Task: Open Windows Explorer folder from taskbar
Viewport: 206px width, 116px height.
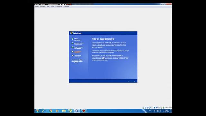Action: [64, 111]
